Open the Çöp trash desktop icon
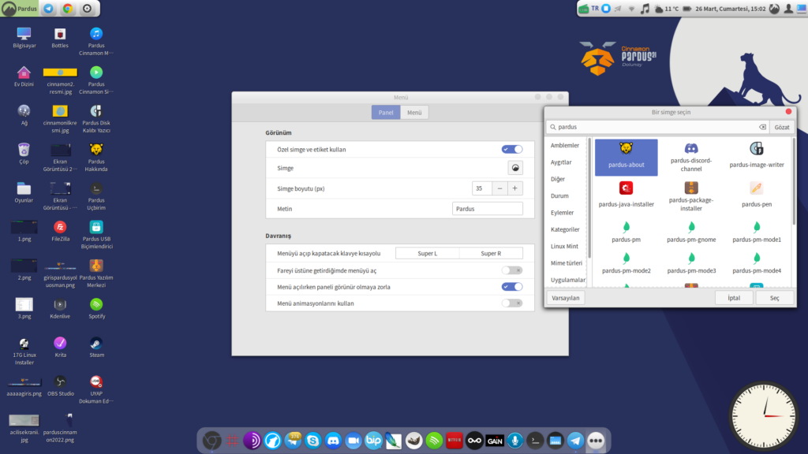Image resolution: width=808 pixels, height=454 pixels. [24, 154]
